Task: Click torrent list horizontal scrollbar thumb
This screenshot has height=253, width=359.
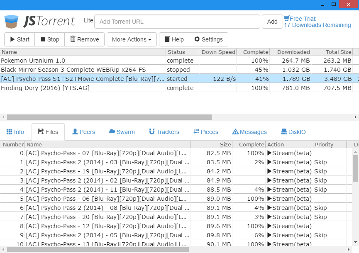Action: [110, 117]
